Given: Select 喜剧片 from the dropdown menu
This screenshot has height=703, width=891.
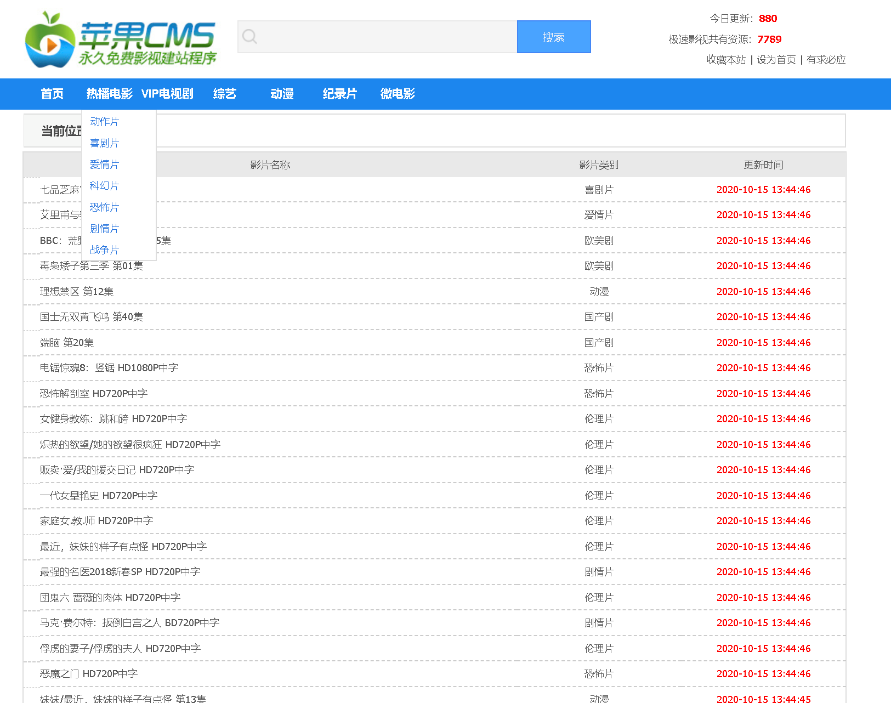Looking at the screenshot, I should tap(104, 143).
